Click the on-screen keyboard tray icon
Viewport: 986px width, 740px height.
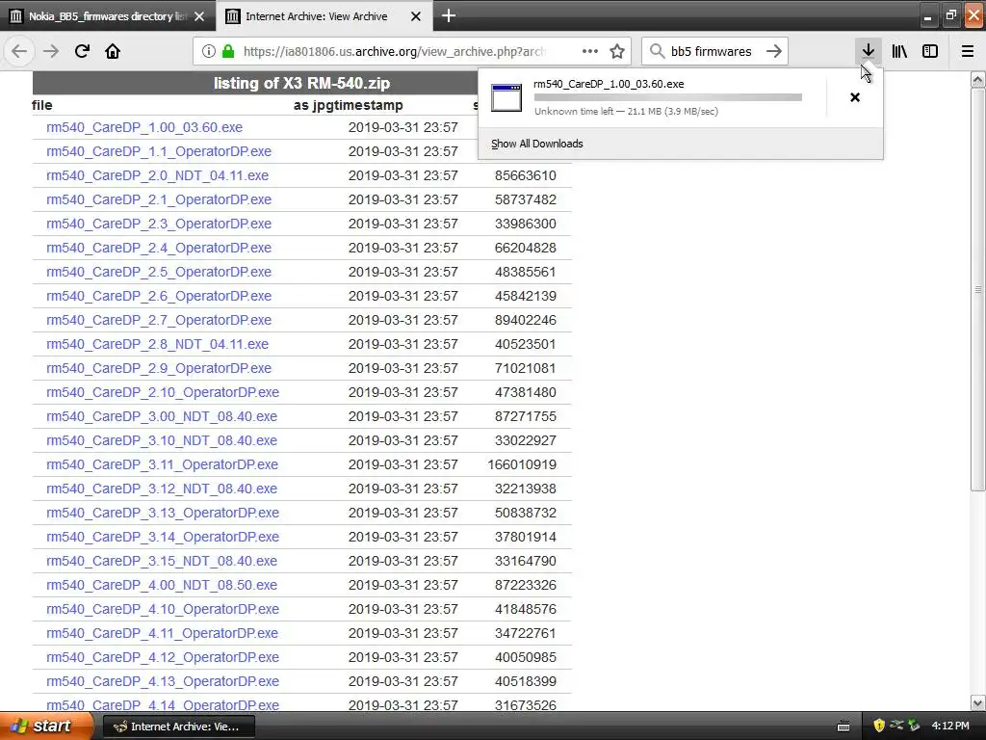click(843, 727)
